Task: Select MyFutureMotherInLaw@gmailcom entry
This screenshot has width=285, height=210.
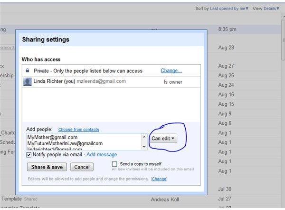Action: [65, 143]
